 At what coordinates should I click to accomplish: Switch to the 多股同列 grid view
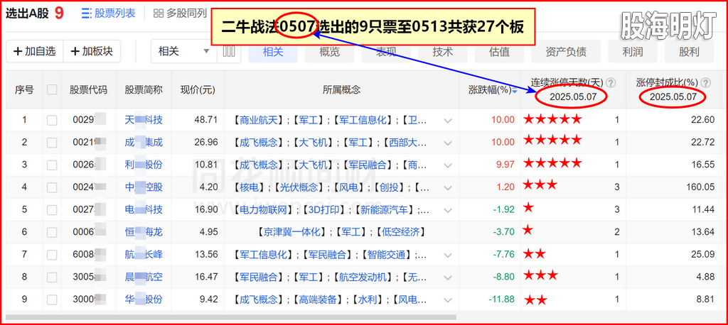click(x=180, y=13)
